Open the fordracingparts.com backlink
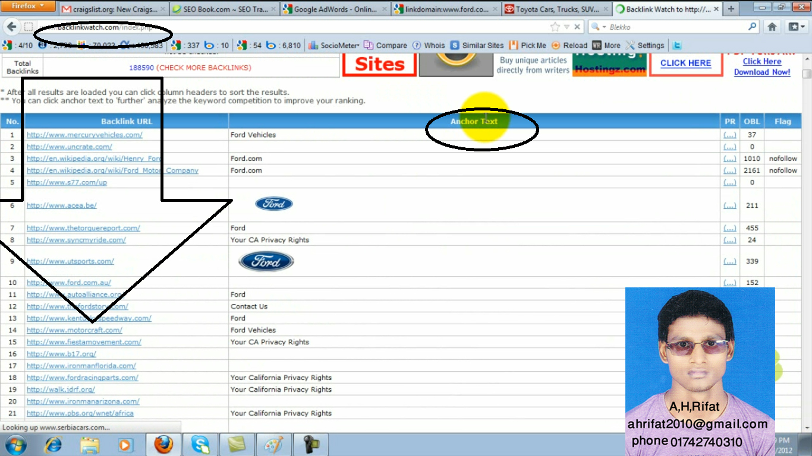The height and width of the screenshot is (456, 812). pos(83,378)
